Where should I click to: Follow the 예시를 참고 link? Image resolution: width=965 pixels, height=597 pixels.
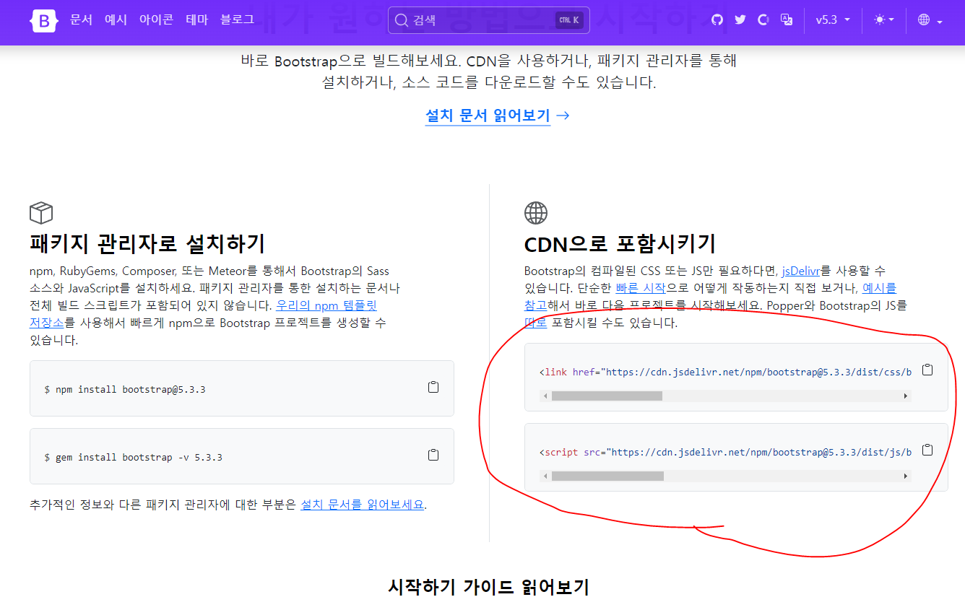[x=710, y=297]
